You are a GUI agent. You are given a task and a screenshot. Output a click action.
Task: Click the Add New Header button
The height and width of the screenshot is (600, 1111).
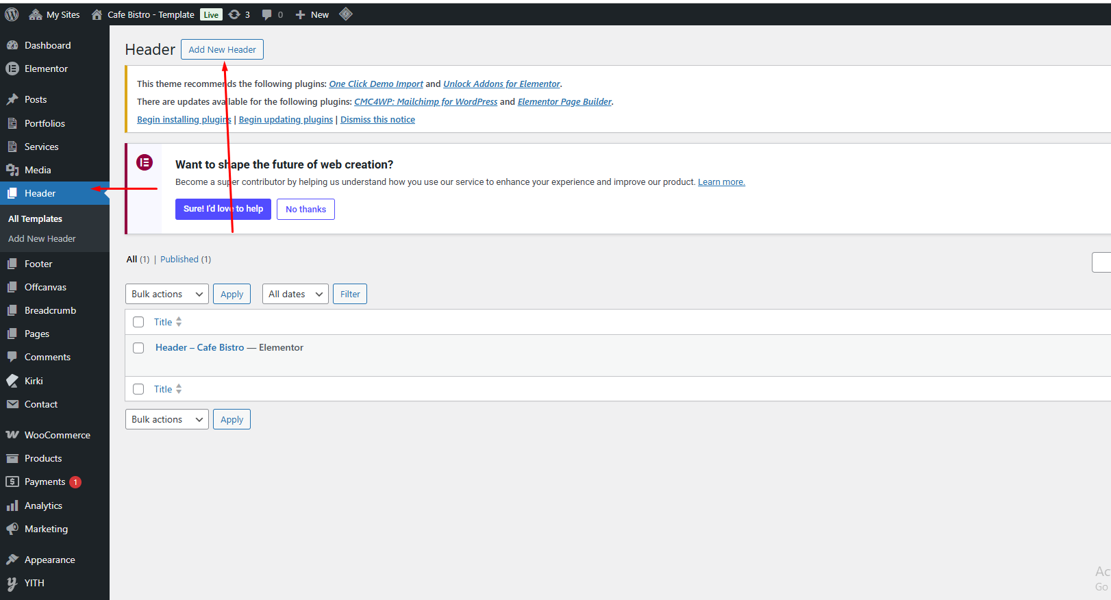pos(222,49)
